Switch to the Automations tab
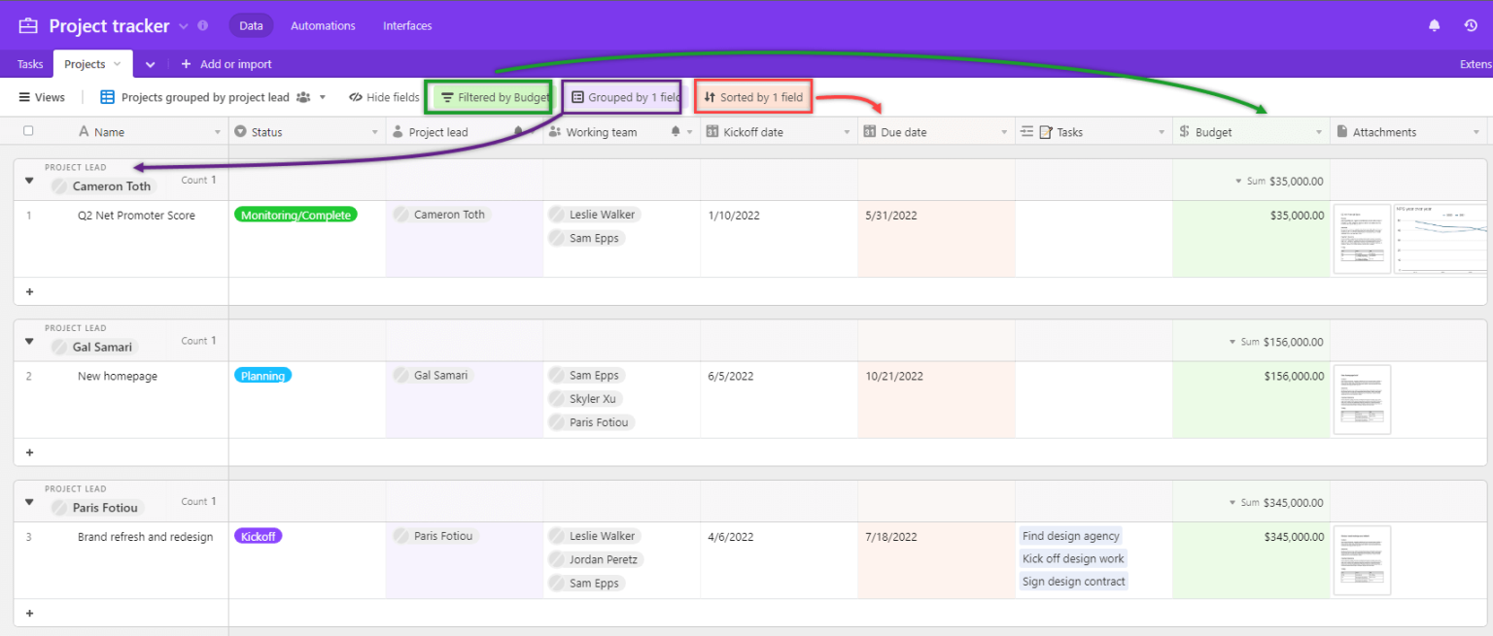This screenshot has height=636, width=1493. [x=323, y=25]
